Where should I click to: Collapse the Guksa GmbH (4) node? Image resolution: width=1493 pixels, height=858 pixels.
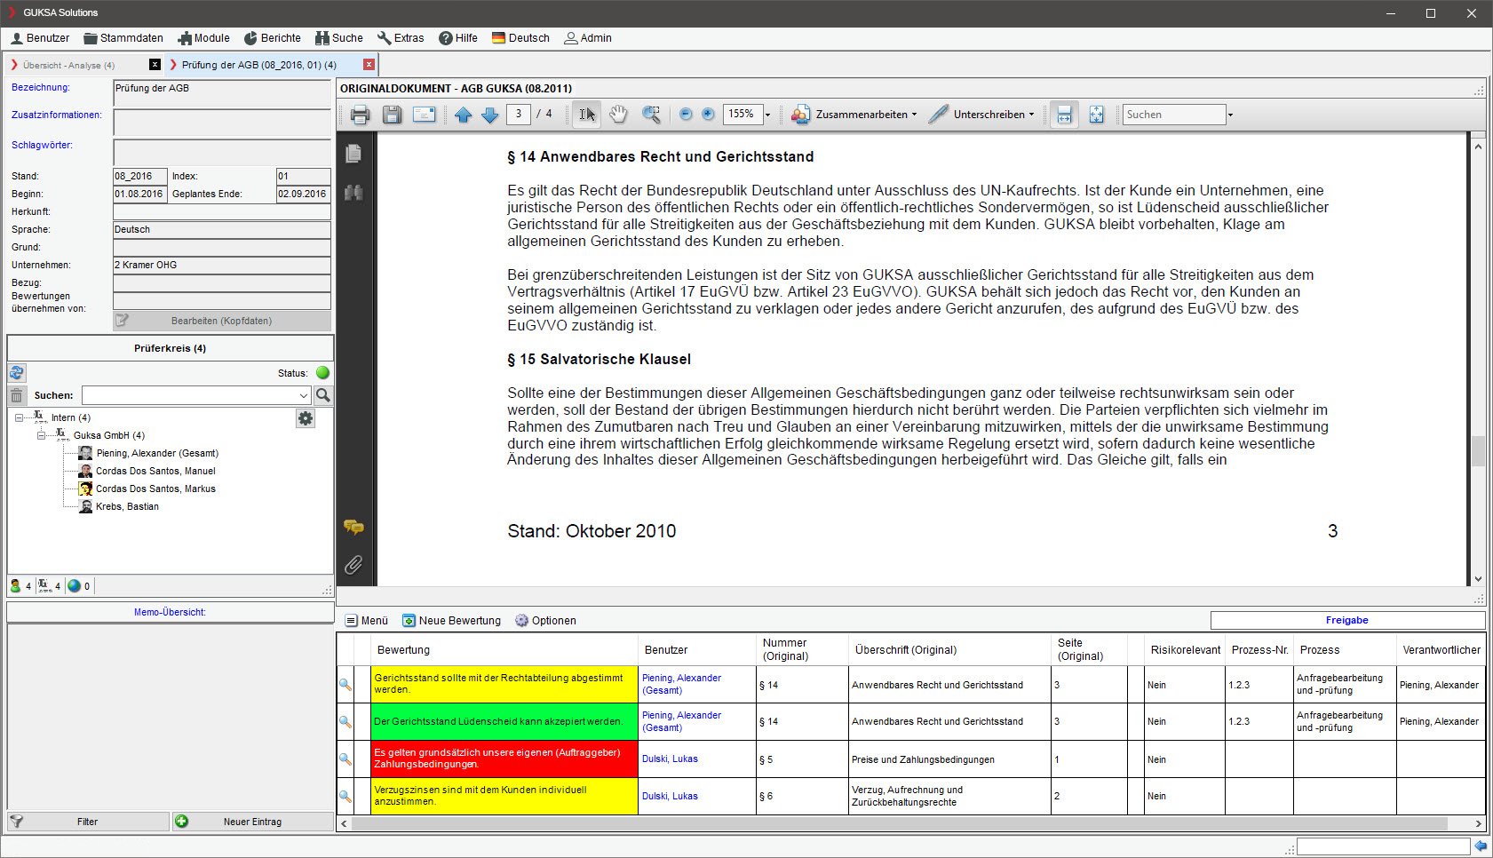[41, 435]
